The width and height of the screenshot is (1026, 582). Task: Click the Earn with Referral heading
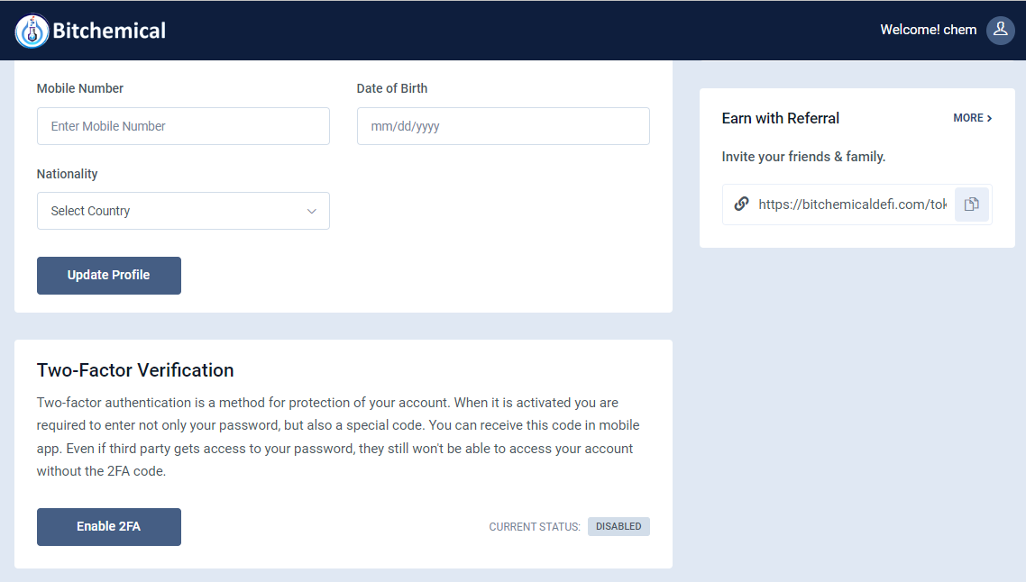tap(780, 118)
